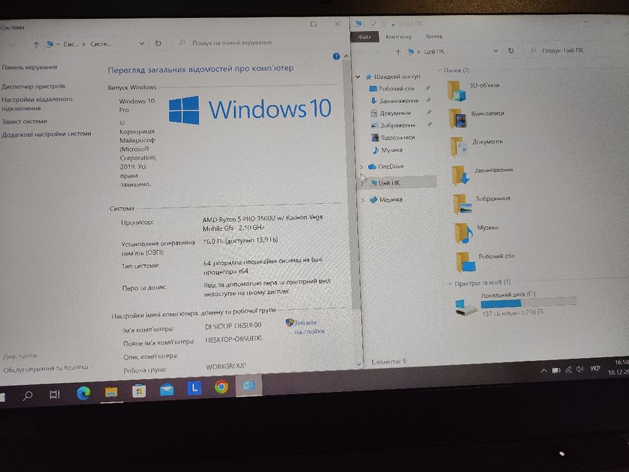The width and height of the screenshot is (629, 472).
Task: Click the УКР language indicator
Action: 595,368
